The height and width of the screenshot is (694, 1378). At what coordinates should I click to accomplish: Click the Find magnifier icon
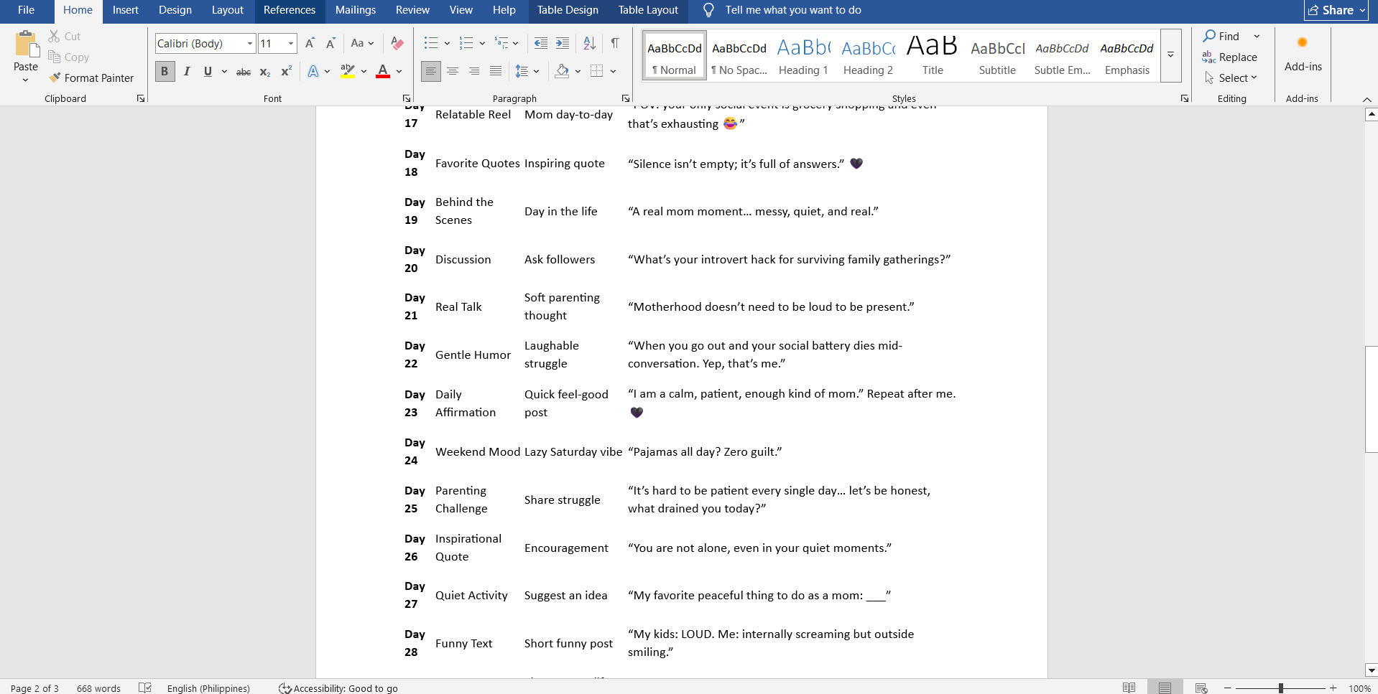tap(1210, 36)
